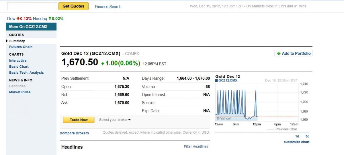344x155 pixels.
Task: Open the Dow index link
Action: pos(11,19)
